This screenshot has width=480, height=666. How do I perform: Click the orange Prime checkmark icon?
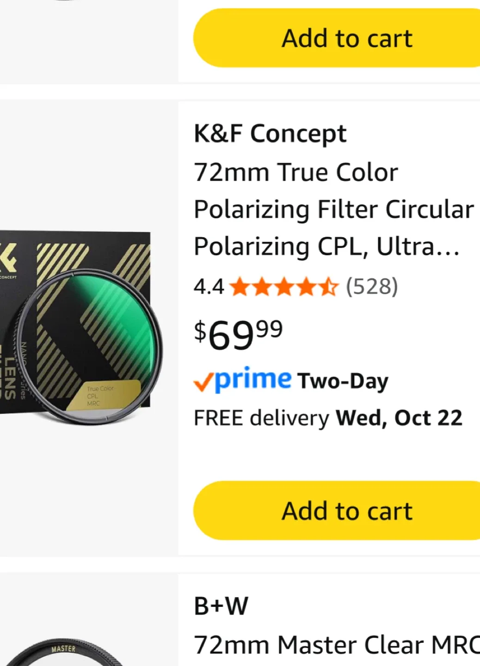coord(203,383)
